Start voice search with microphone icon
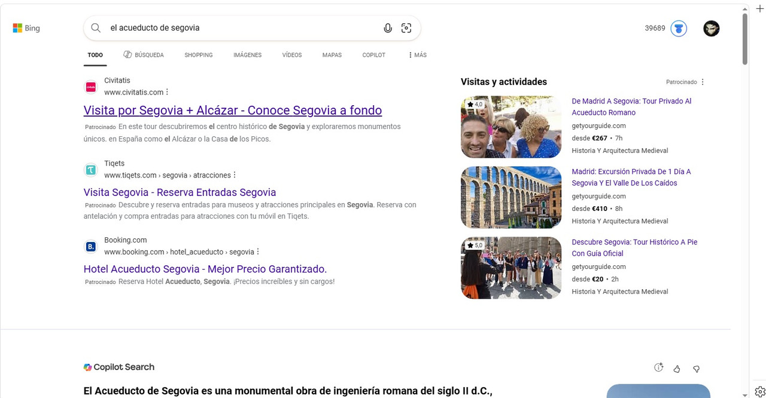766x398 pixels. (388, 28)
